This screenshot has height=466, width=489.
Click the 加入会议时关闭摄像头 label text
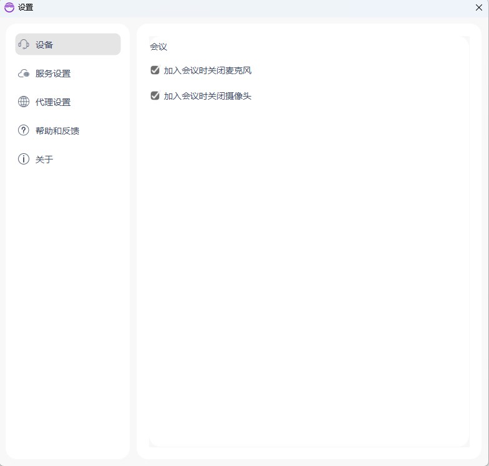pyautogui.click(x=207, y=96)
